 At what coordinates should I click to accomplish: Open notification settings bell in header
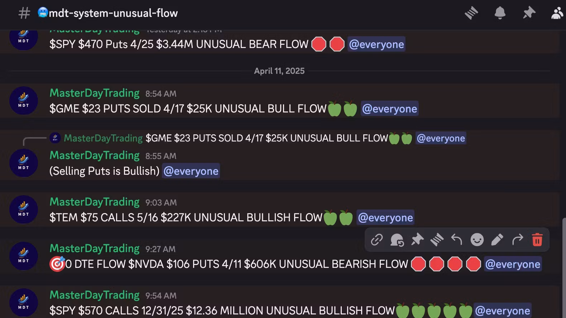pos(500,13)
